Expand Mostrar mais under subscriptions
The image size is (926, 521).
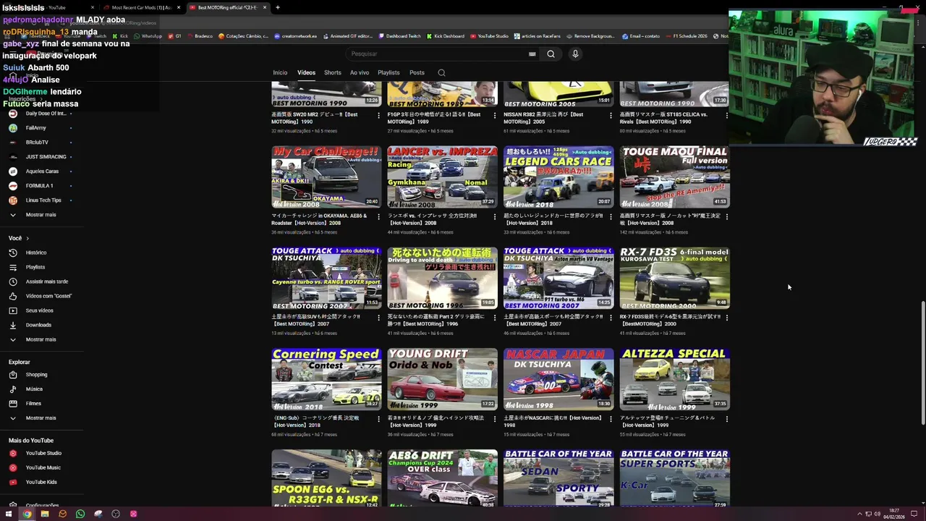click(41, 215)
